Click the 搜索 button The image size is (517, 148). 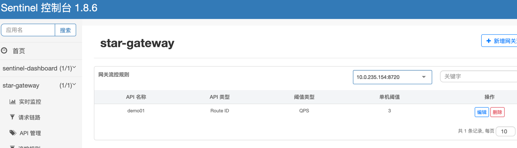pos(65,30)
